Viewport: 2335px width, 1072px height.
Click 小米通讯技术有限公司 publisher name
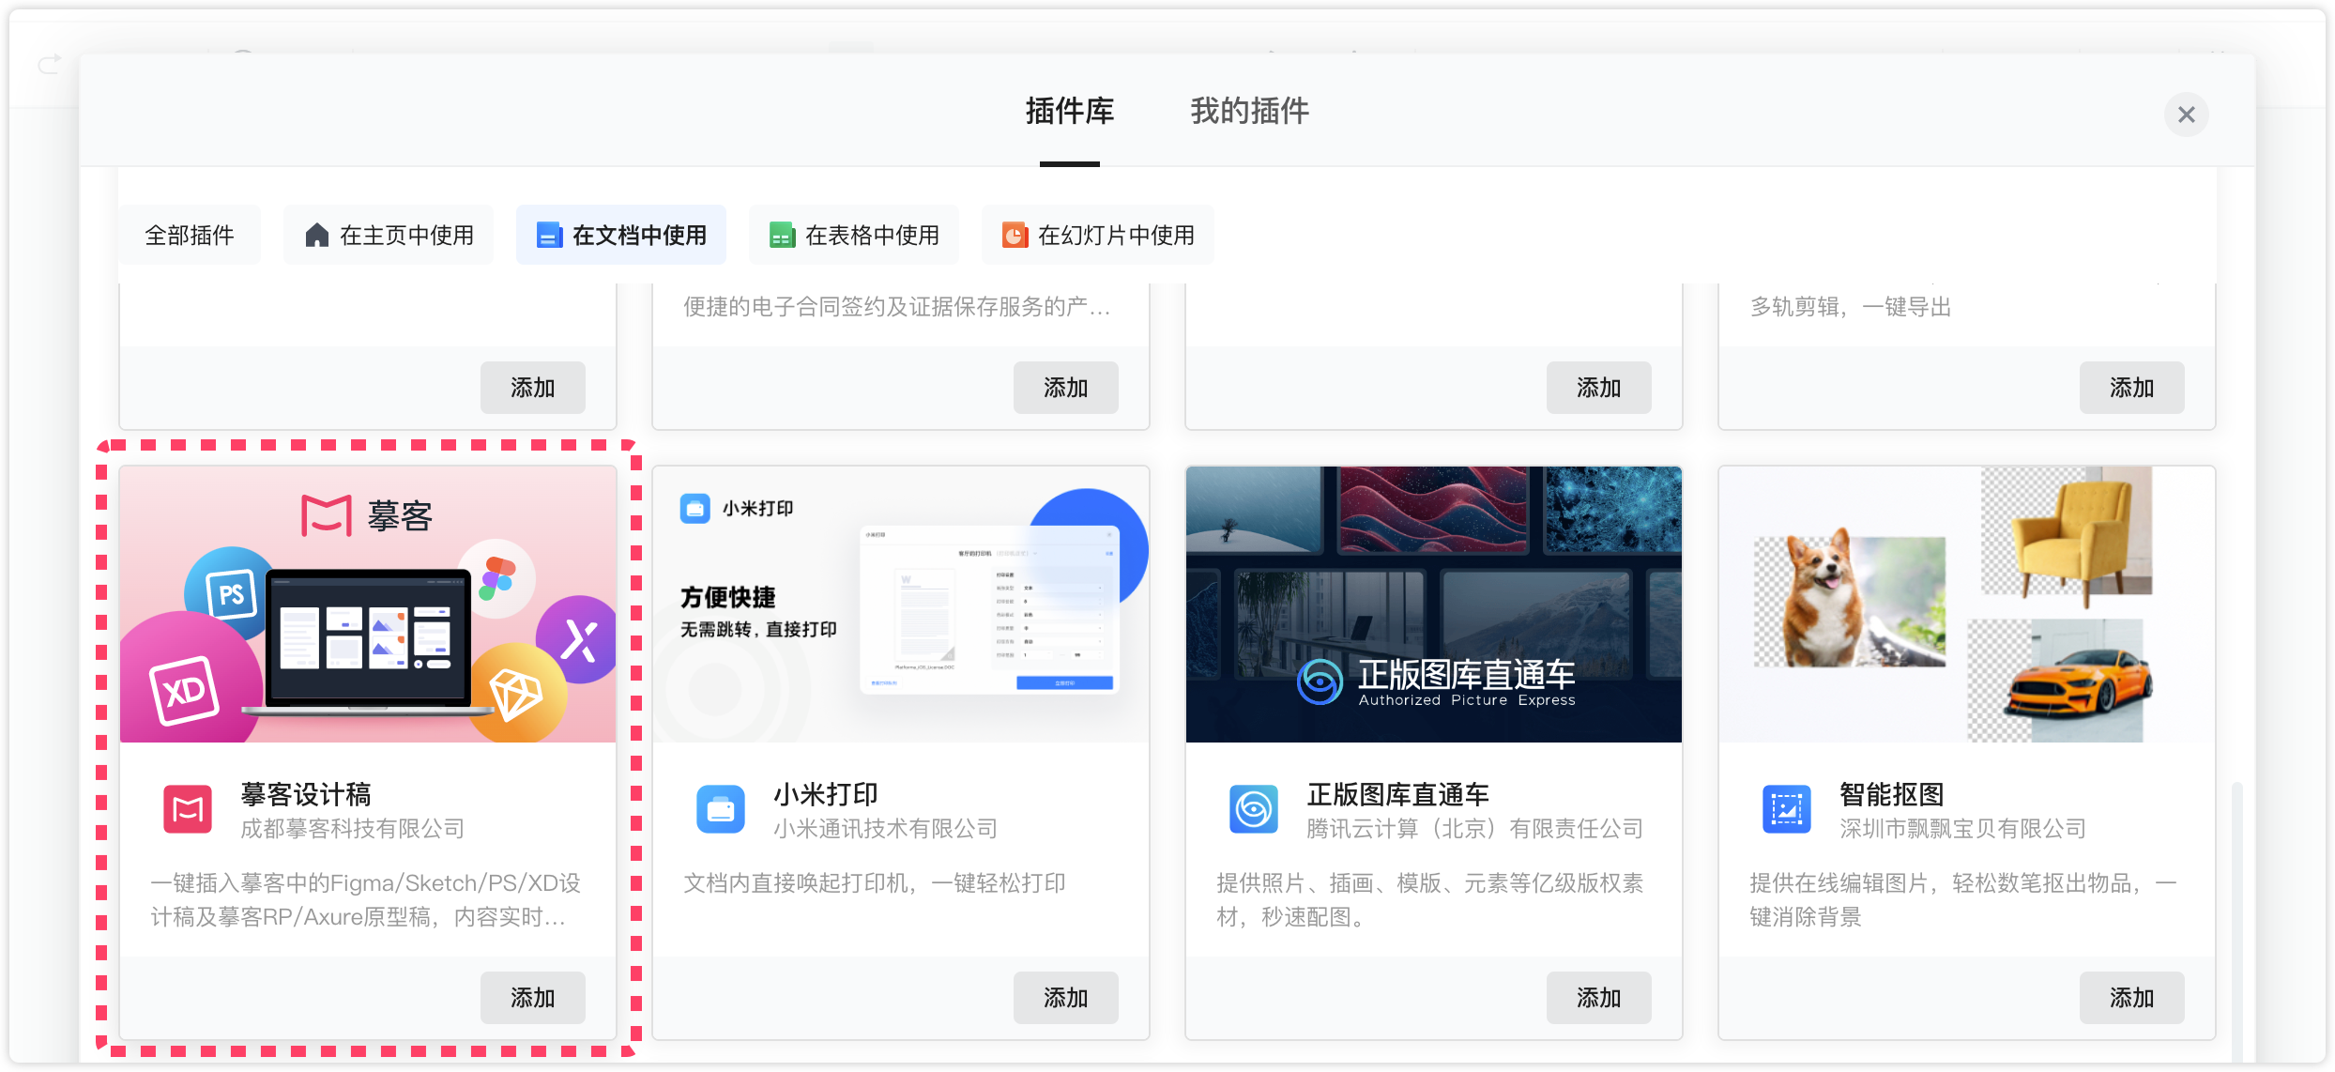coord(886,828)
